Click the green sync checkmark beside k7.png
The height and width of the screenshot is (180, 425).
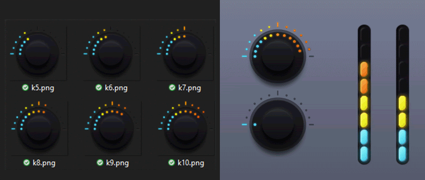[172, 87]
